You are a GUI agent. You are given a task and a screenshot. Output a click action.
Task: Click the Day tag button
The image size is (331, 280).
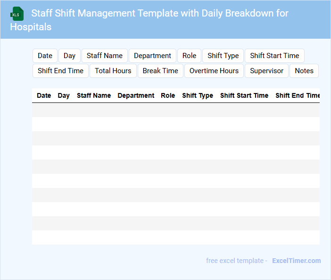[x=69, y=56]
